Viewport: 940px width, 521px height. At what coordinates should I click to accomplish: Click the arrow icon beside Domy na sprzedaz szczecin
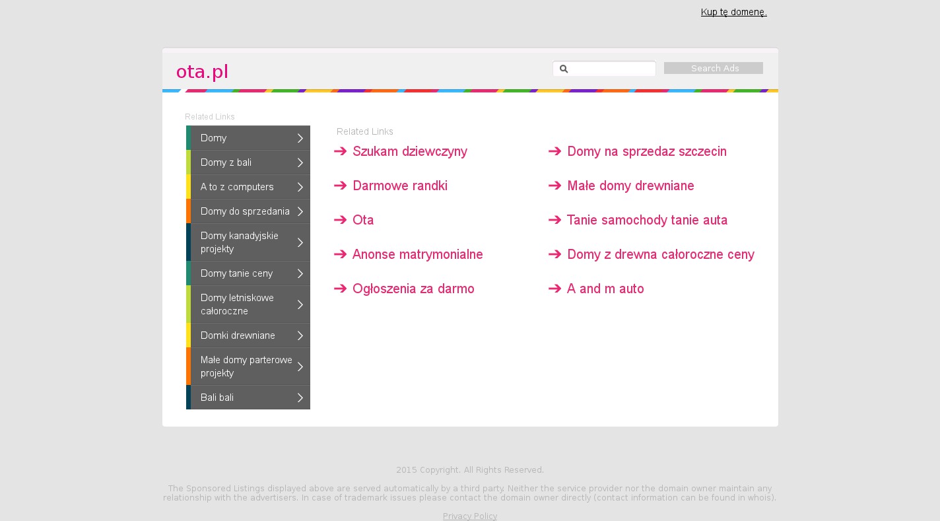tap(555, 151)
